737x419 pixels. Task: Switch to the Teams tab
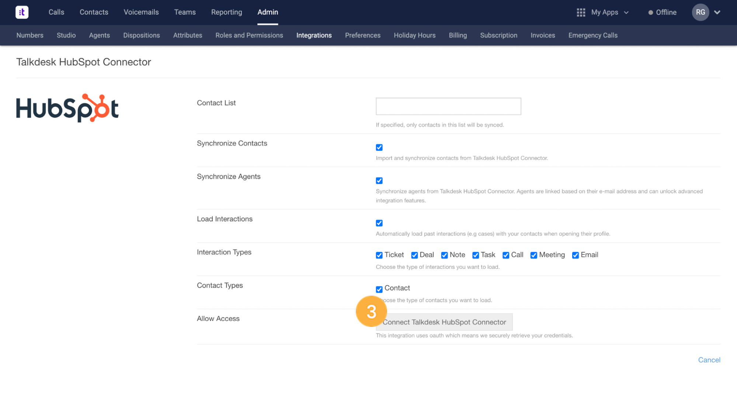[x=185, y=12]
